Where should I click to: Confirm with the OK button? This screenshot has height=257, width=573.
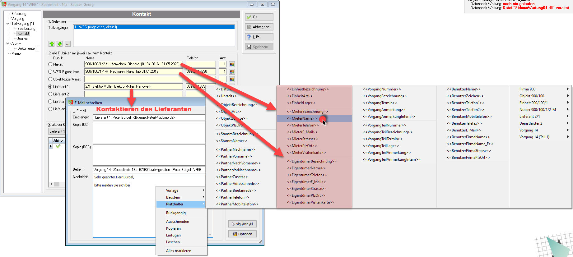259,17
